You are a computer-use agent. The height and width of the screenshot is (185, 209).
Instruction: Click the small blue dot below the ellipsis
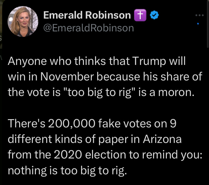click(198, 23)
